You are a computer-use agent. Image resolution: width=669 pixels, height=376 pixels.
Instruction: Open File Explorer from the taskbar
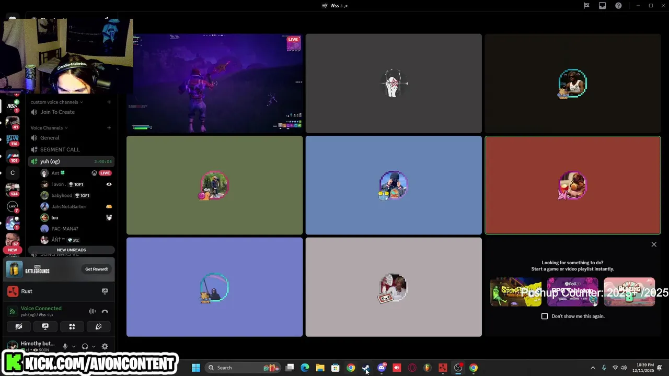click(x=320, y=368)
